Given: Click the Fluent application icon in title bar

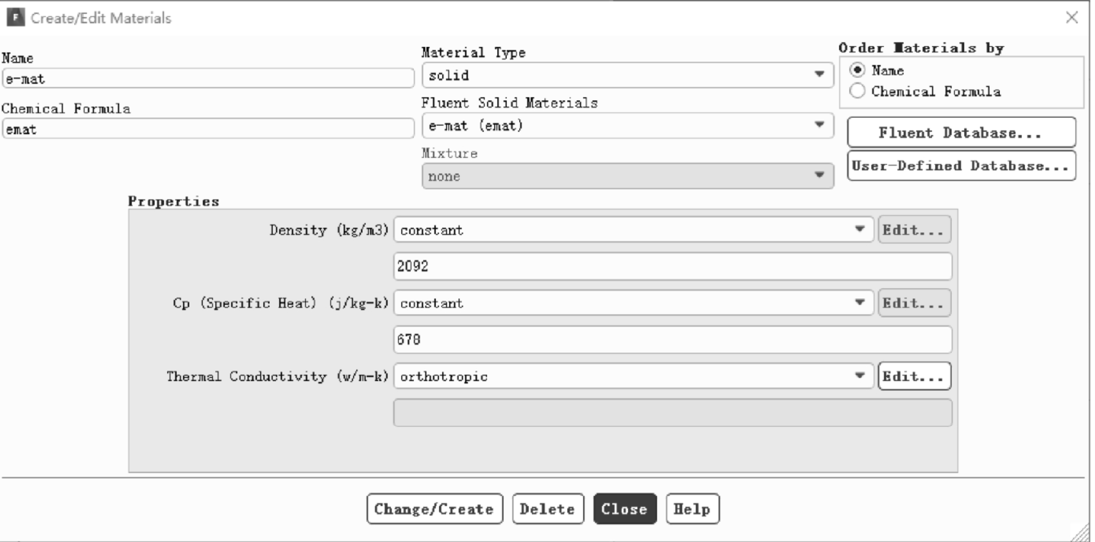Looking at the screenshot, I should (15, 17).
